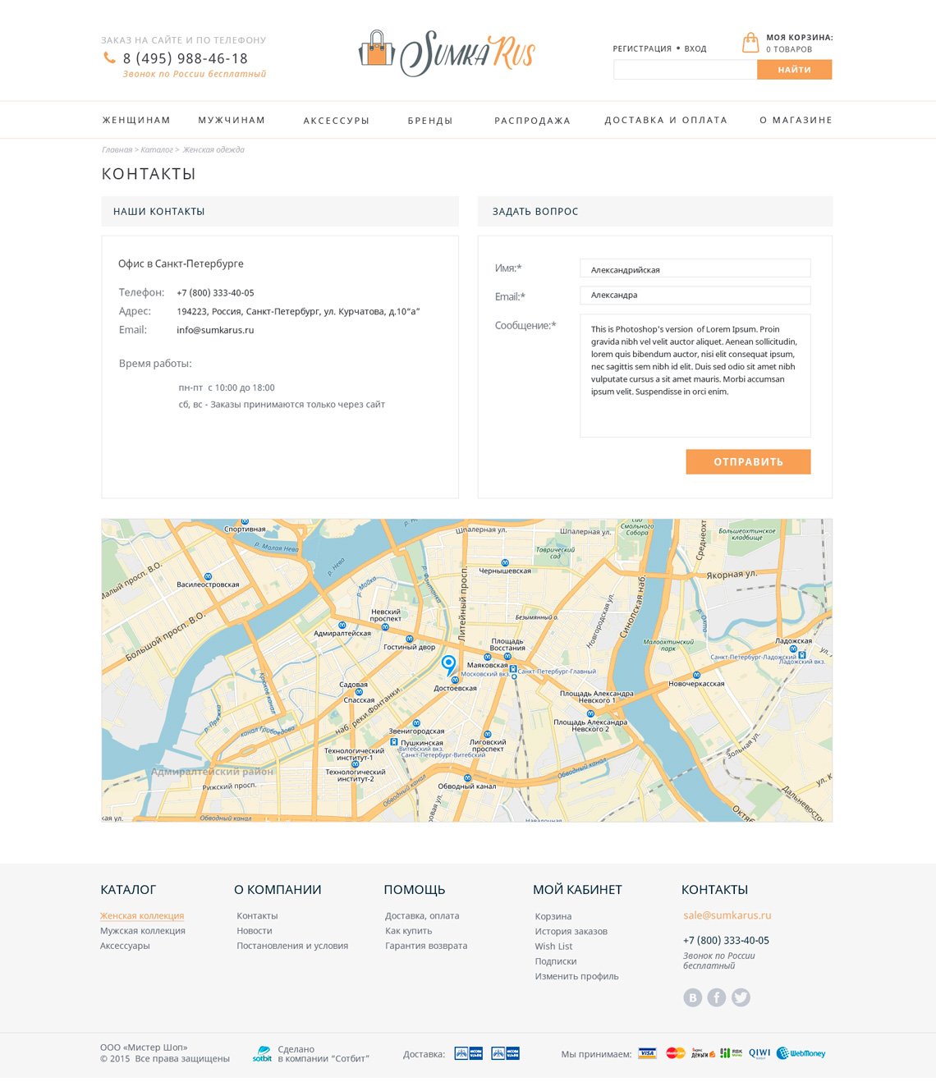Click the РЕГИСТРАЦИЯ link
Viewport: 936px width, 1082px height.
(642, 48)
